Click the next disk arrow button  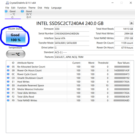pyautogui.click(x=131, y=23)
